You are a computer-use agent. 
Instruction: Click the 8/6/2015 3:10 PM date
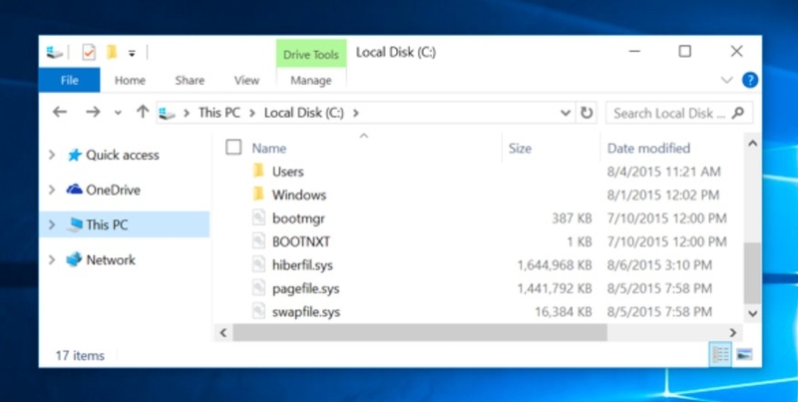[x=659, y=265]
